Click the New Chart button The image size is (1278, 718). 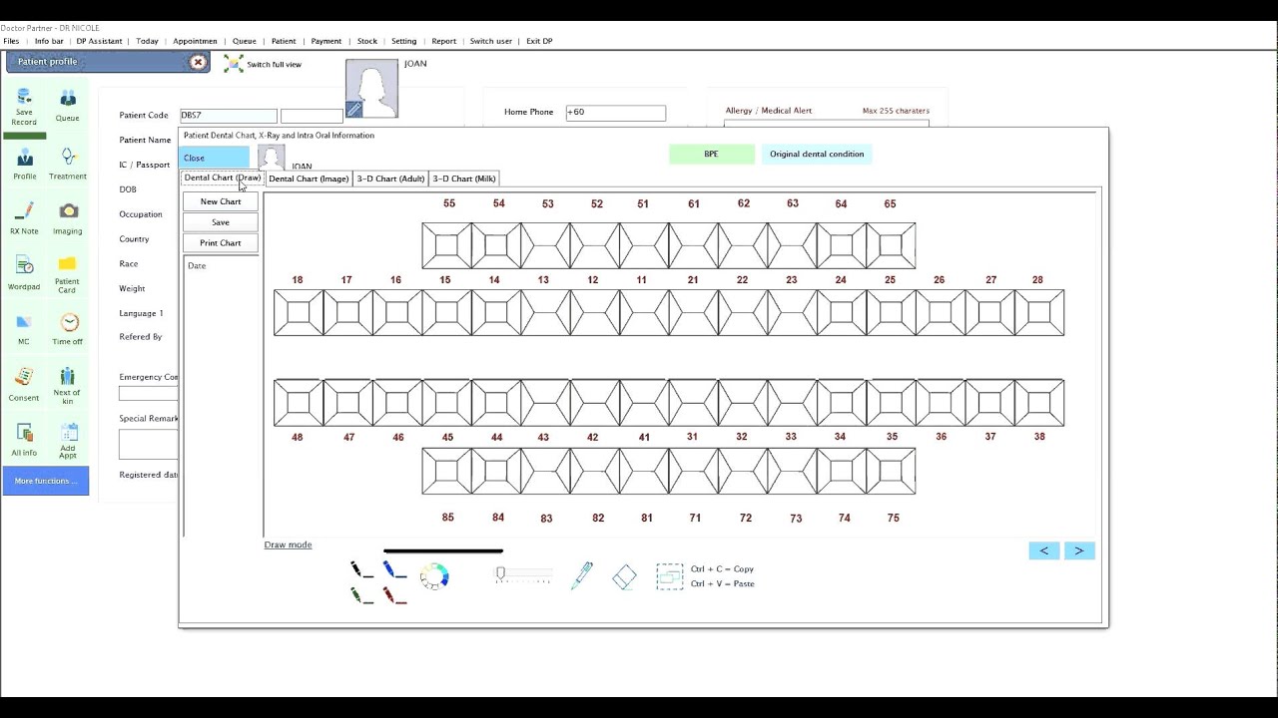(x=221, y=201)
